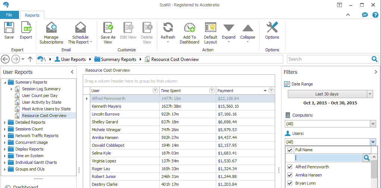Screen dimensions: 381x188
Task: Click the SysKit app logo icon
Action: (6, 4)
